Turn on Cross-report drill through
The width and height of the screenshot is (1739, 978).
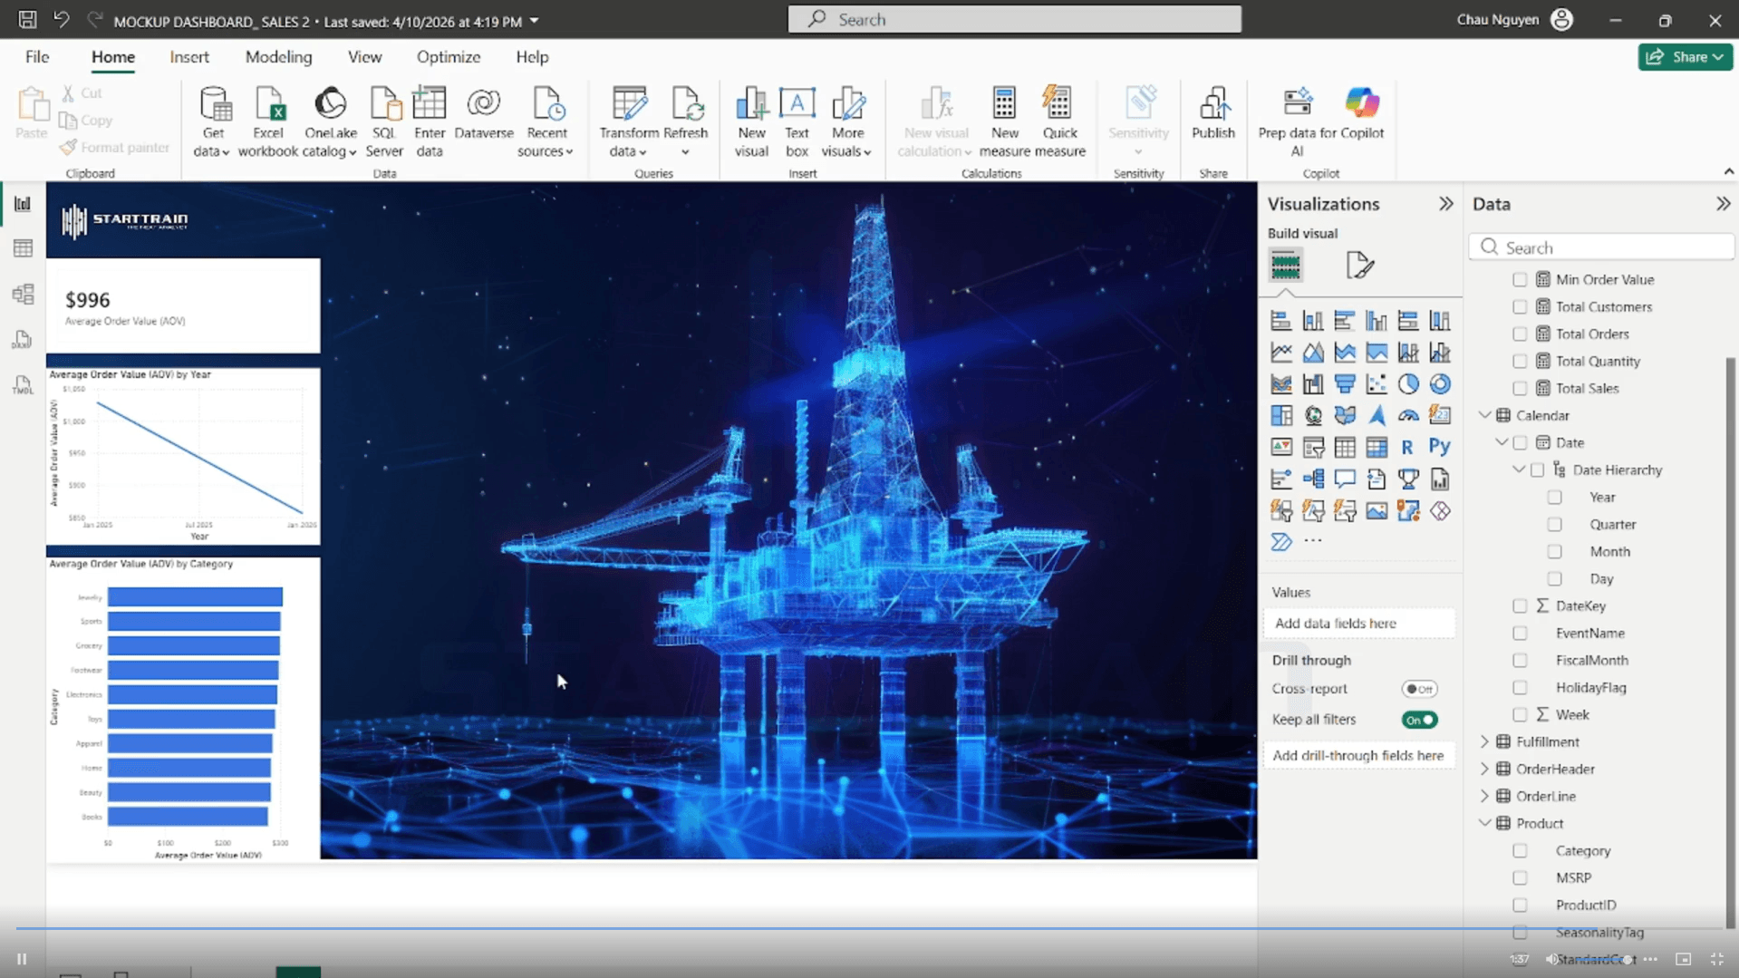(1419, 689)
